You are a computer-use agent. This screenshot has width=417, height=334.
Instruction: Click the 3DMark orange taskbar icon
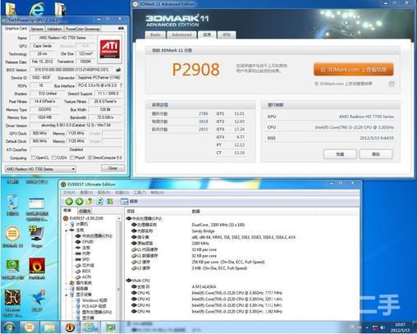pyautogui.click(x=29, y=327)
